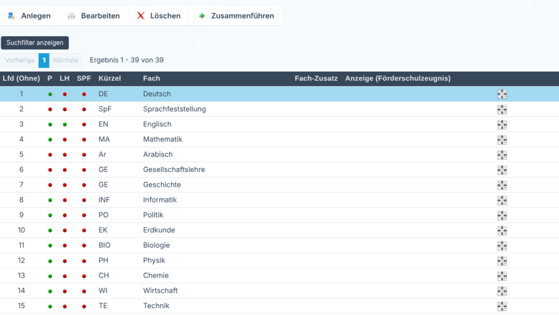Screen dimensions: 559x315
Task: Show search filters with Suchfilter anzeigen
Action: pos(34,43)
